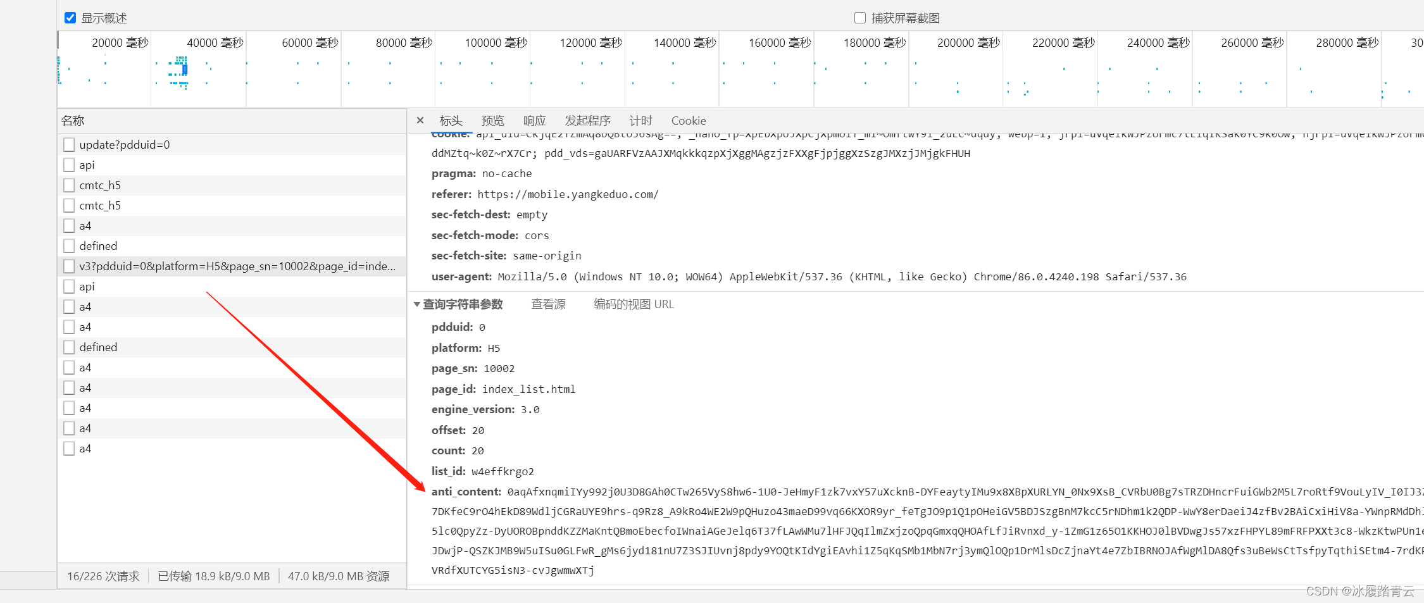This screenshot has height=603, width=1424.
Task: Click the 已传输 18.9 kB/9.0 MB status
Action: 214,576
